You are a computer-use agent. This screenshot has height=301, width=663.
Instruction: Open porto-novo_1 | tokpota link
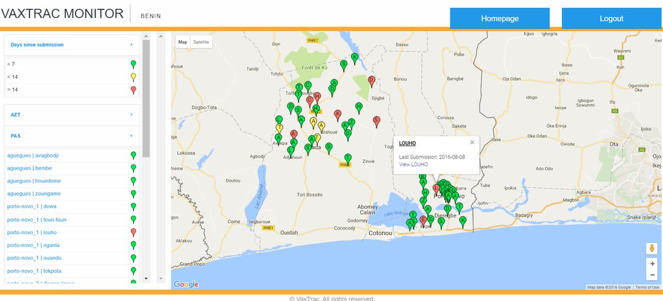point(34,271)
